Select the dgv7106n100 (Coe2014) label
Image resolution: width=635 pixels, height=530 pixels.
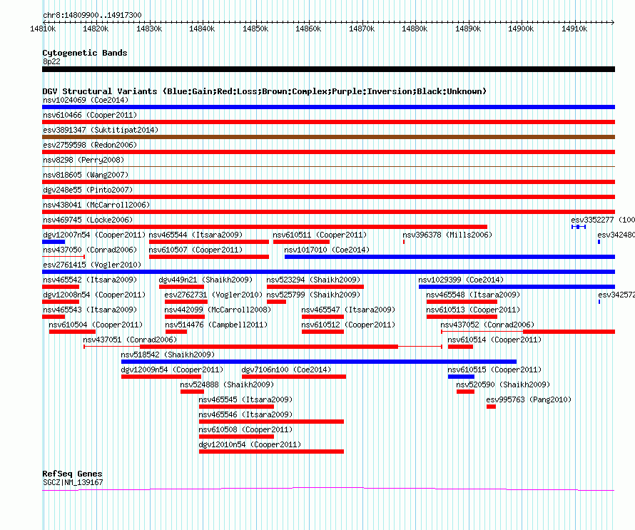click(286, 370)
